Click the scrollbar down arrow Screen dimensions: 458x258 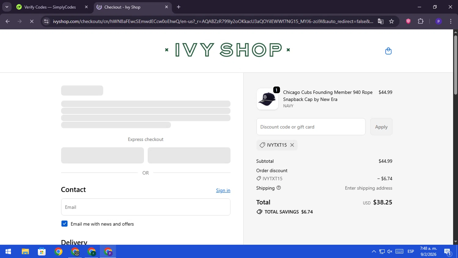click(x=456, y=242)
